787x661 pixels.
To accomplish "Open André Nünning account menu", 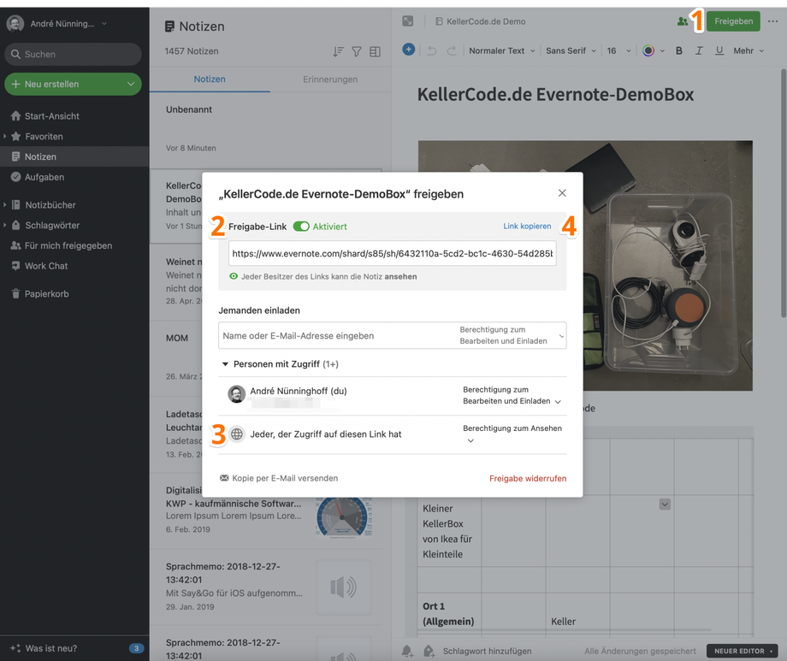I will pos(56,24).
